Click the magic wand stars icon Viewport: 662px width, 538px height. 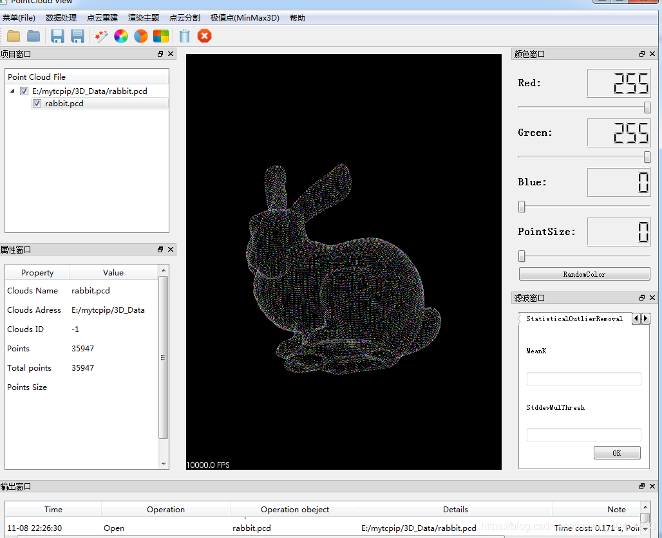coord(101,36)
